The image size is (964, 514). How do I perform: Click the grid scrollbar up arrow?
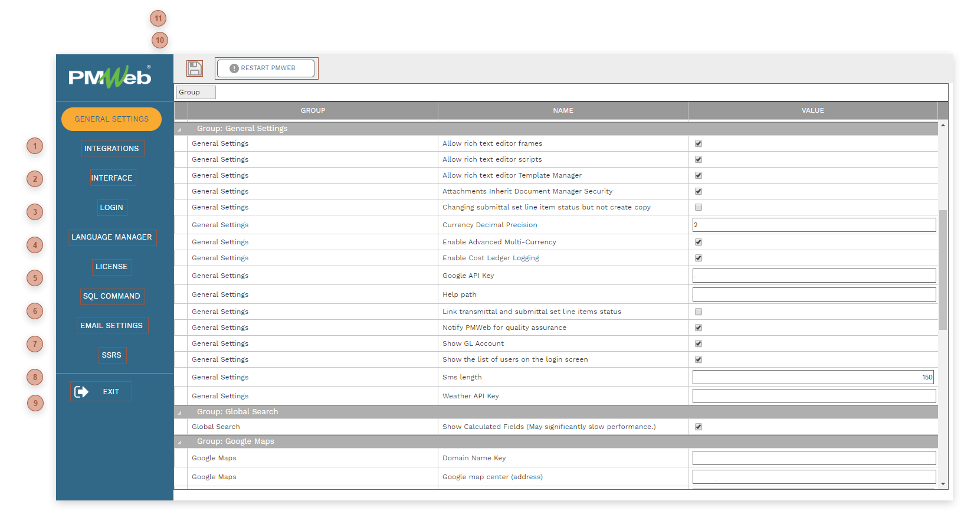click(943, 125)
